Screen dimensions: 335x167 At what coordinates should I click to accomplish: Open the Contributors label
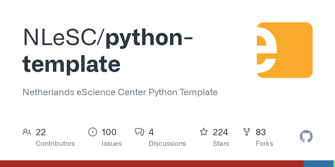[x=55, y=144]
